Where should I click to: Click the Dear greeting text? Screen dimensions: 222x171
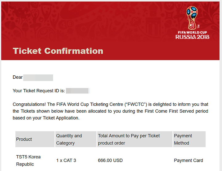pyautogui.click(x=18, y=77)
